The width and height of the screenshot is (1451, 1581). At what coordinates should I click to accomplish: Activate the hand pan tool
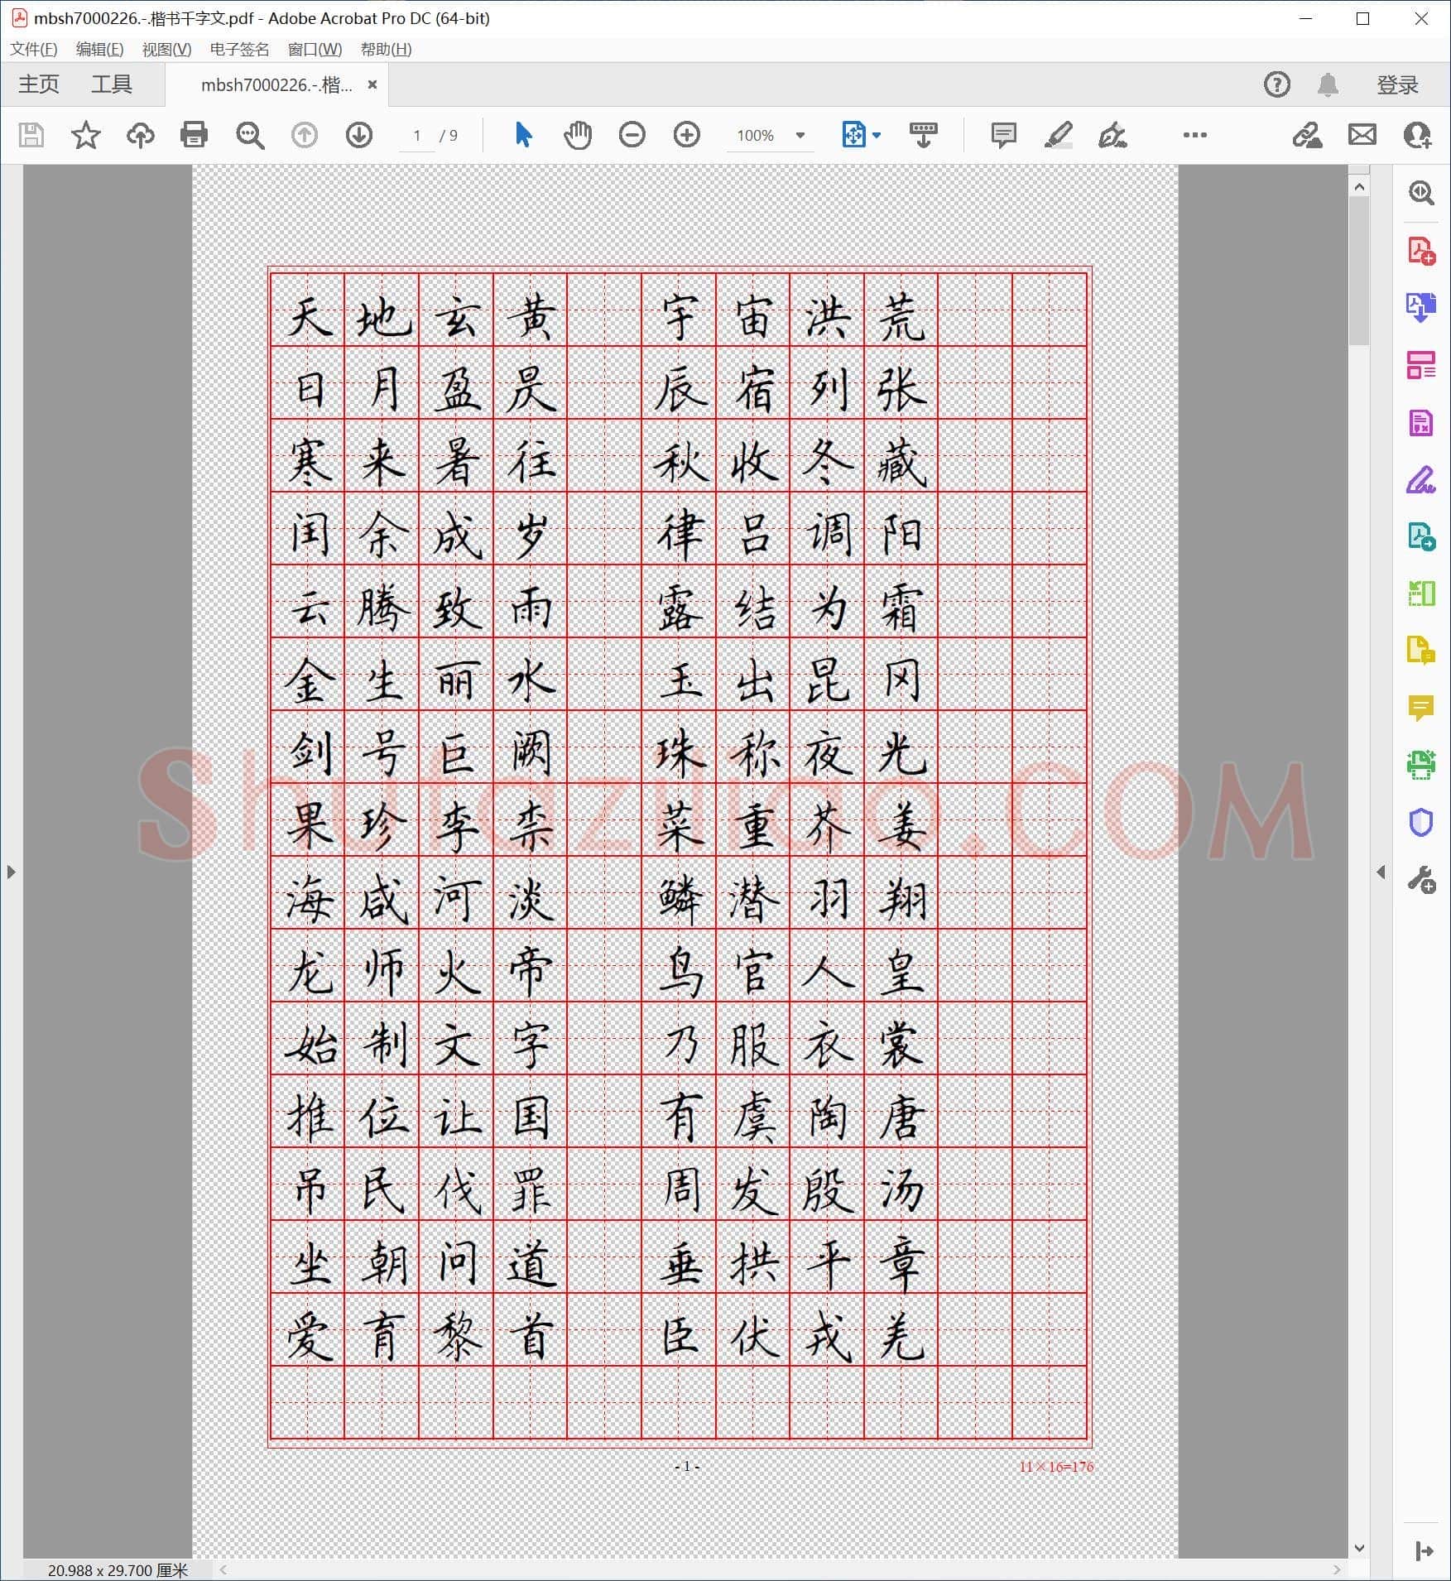coord(578,135)
